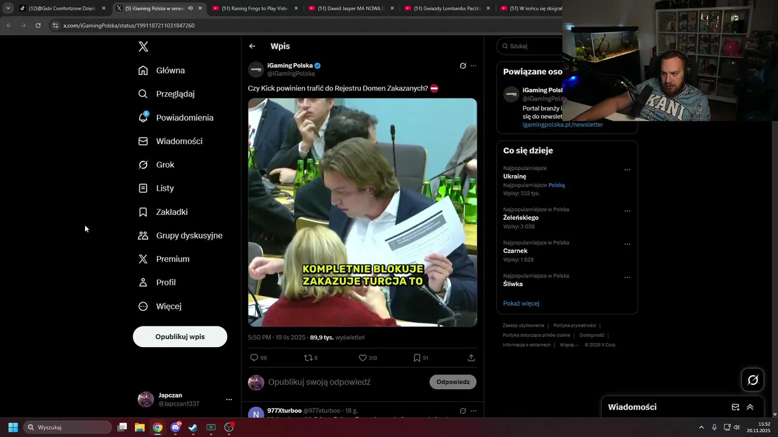
Task: Open more options dots on the main post
Action: [x=473, y=66]
